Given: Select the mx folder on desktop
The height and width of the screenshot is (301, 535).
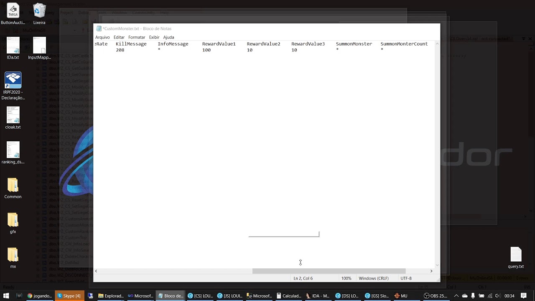Looking at the screenshot, I should pos(13,258).
